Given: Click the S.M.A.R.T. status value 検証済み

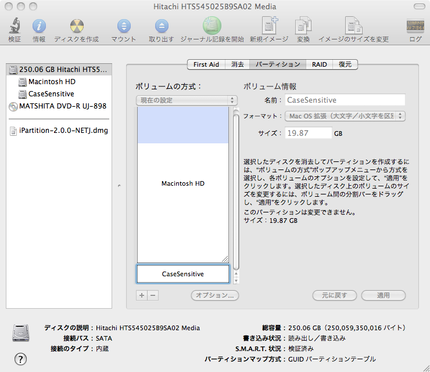Looking at the screenshot, I should 301,349.
